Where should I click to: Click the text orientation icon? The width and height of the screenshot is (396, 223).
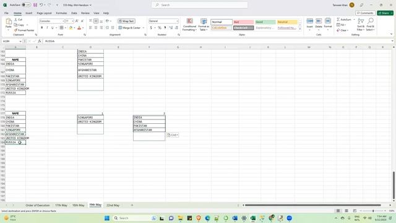107,21
